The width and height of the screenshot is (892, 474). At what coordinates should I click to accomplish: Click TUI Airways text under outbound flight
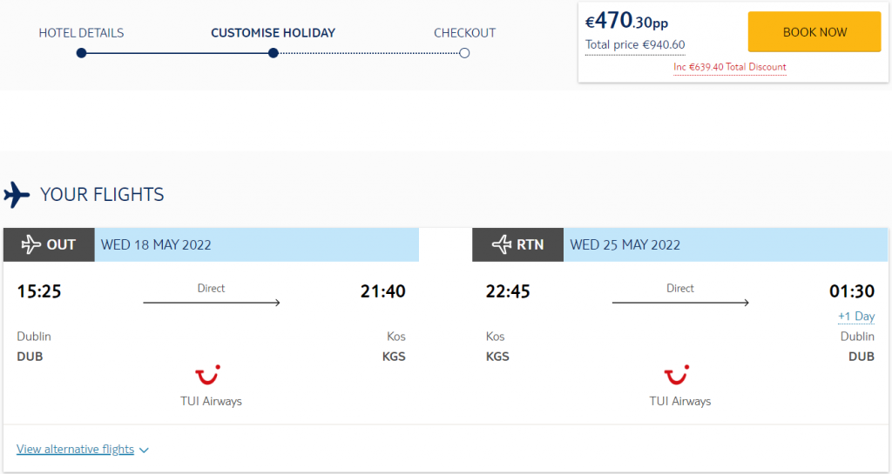(x=211, y=401)
